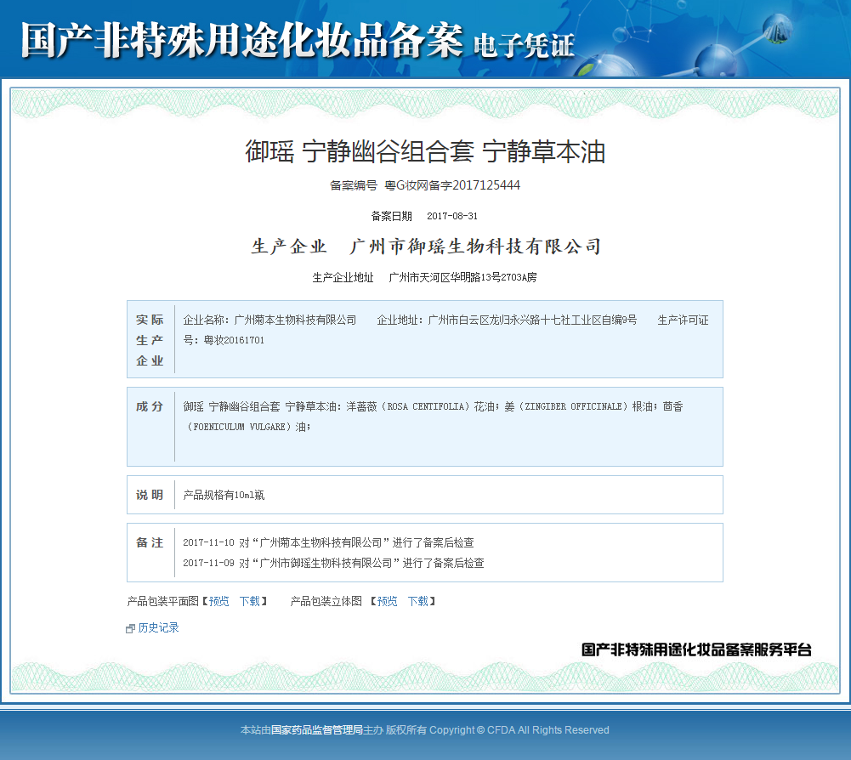This screenshot has height=760, width=851.
Task: Click the 说明 section label
Action: (150, 495)
